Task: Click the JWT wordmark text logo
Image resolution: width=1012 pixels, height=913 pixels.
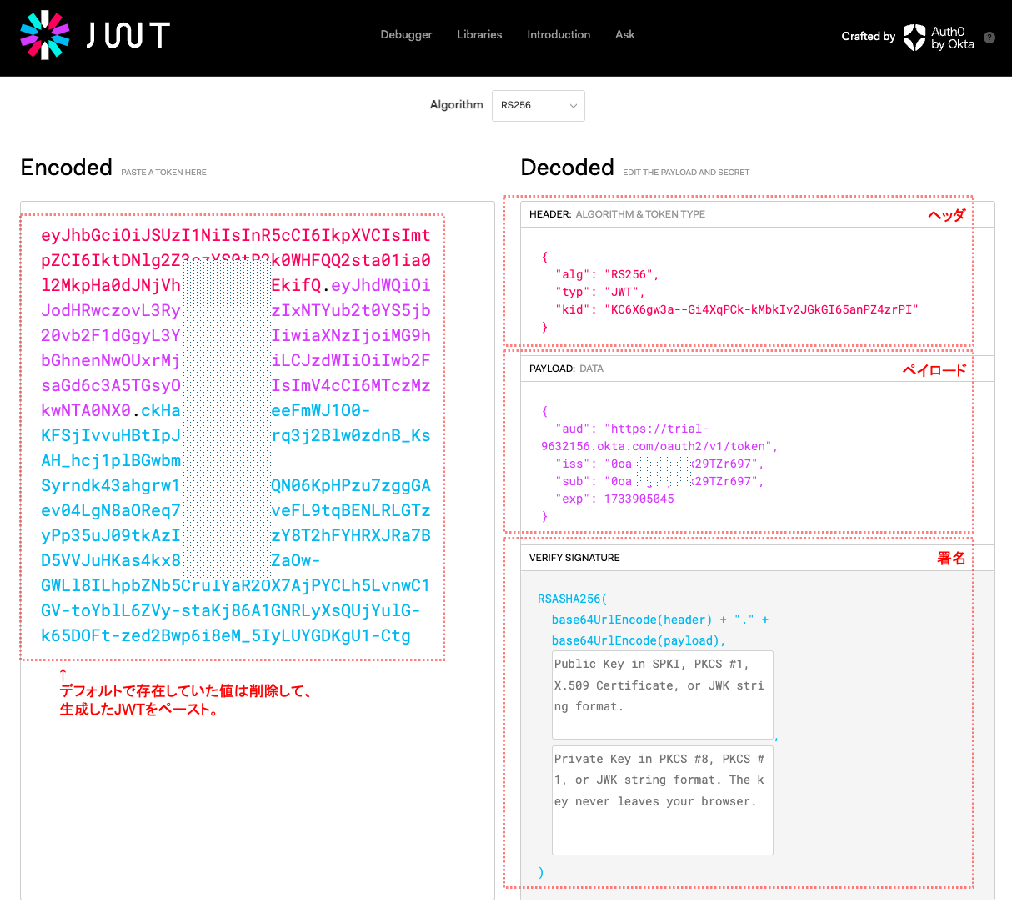Action: [128, 35]
